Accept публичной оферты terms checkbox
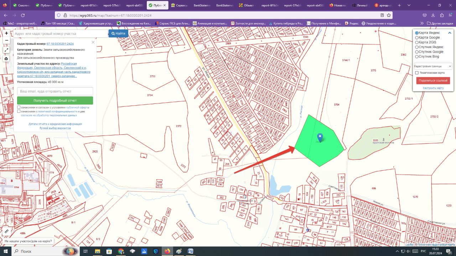Image resolution: width=456 pixels, height=256 pixels. click(19, 107)
